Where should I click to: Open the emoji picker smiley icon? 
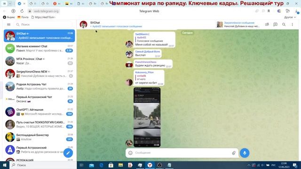click(130, 153)
